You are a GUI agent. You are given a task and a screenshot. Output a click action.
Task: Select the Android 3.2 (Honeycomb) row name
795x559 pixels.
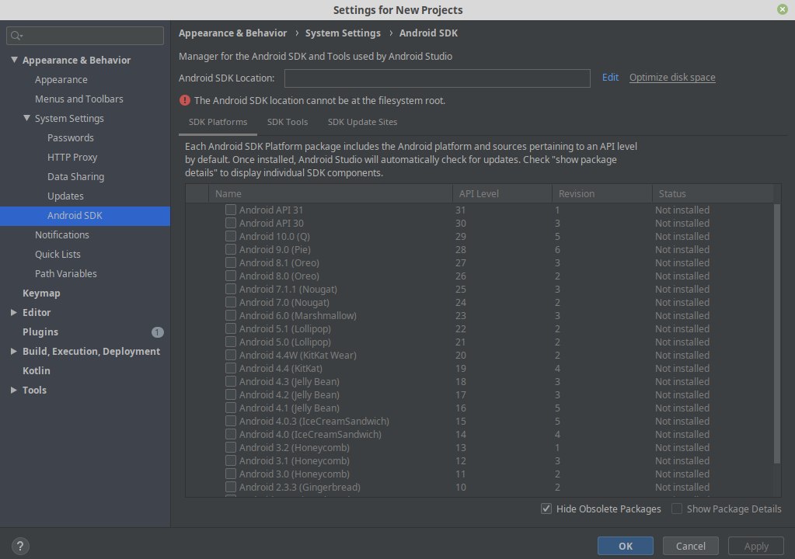(294, 448)
